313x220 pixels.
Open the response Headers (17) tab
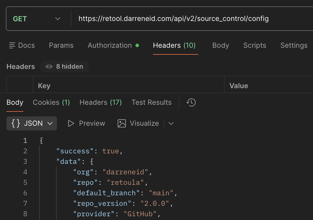coord(100,102)
